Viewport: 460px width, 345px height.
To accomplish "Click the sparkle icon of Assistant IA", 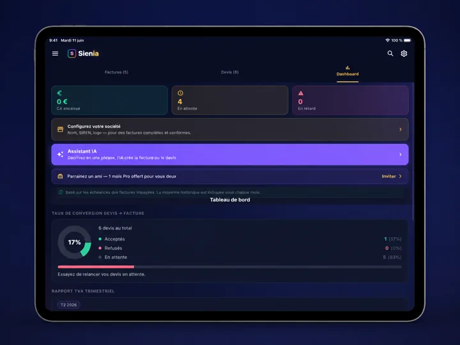I will click(60, 155).
